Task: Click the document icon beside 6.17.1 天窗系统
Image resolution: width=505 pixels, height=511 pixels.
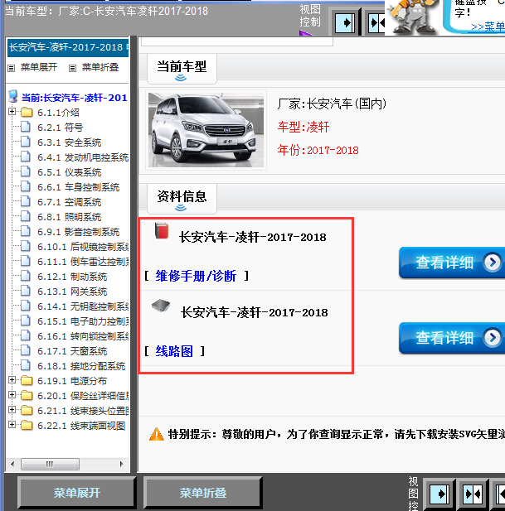Action: (26, 350)
